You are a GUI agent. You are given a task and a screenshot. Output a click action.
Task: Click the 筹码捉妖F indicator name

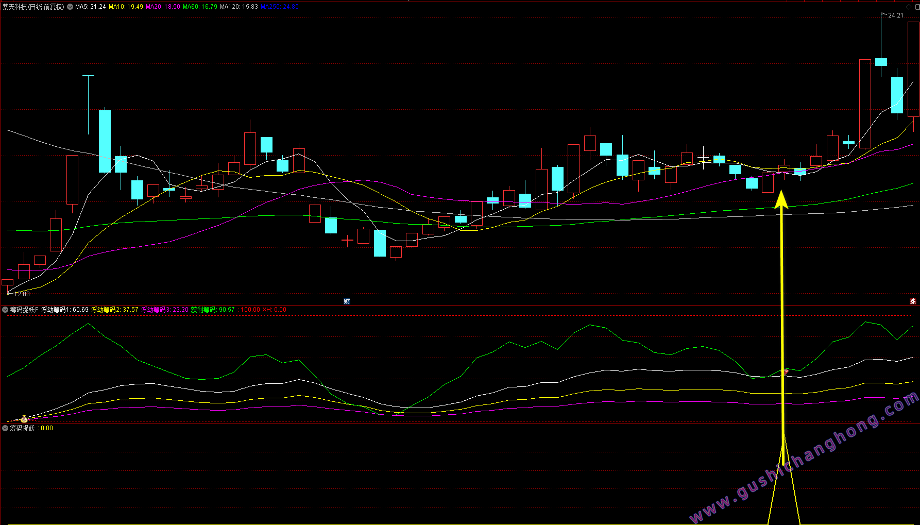(x=24, y=310)
